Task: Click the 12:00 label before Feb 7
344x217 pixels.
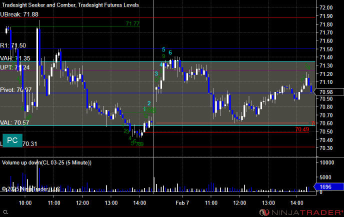Action: 82,203
